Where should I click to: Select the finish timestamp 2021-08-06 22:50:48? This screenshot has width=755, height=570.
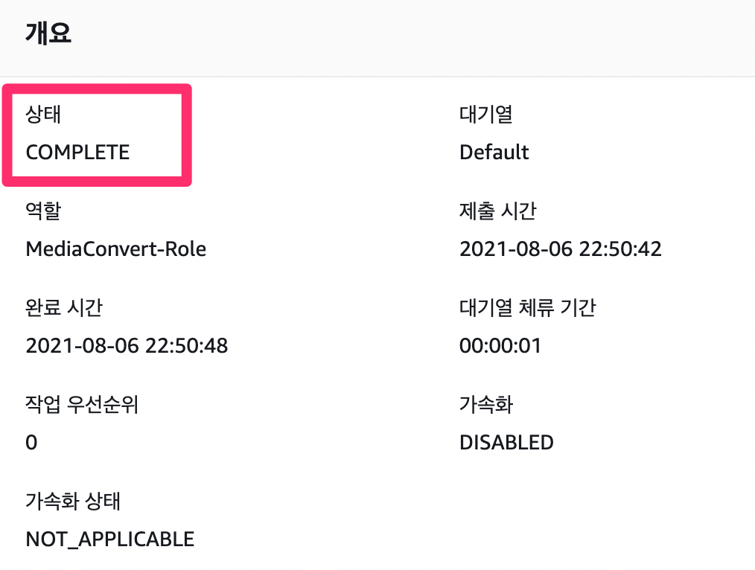tap(127, 345)
